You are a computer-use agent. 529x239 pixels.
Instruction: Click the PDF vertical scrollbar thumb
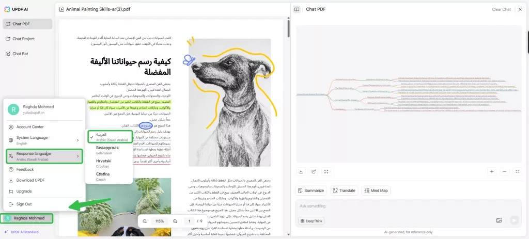point(288,29)
